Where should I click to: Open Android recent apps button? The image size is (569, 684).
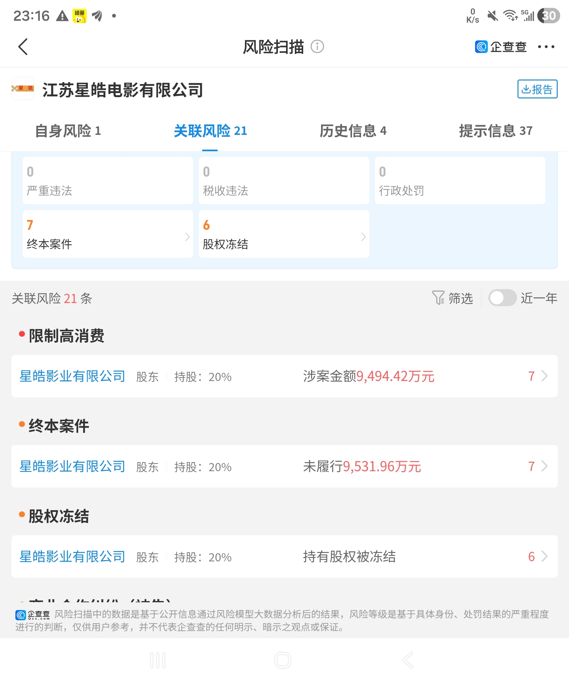(x=158, y=660)
